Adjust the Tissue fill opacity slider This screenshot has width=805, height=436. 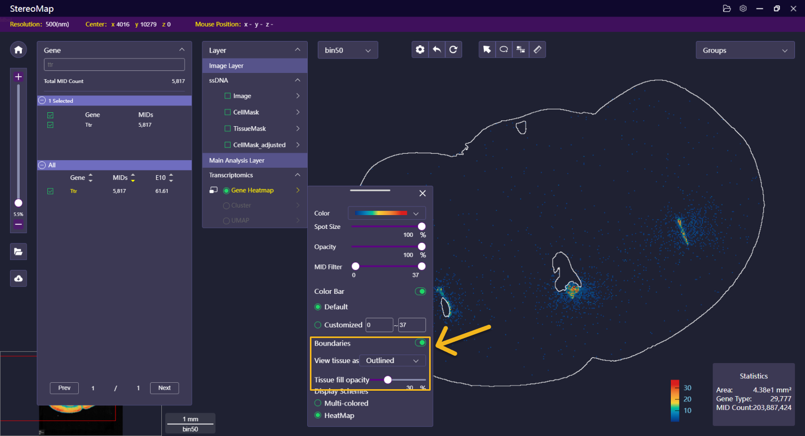(388, 380)
